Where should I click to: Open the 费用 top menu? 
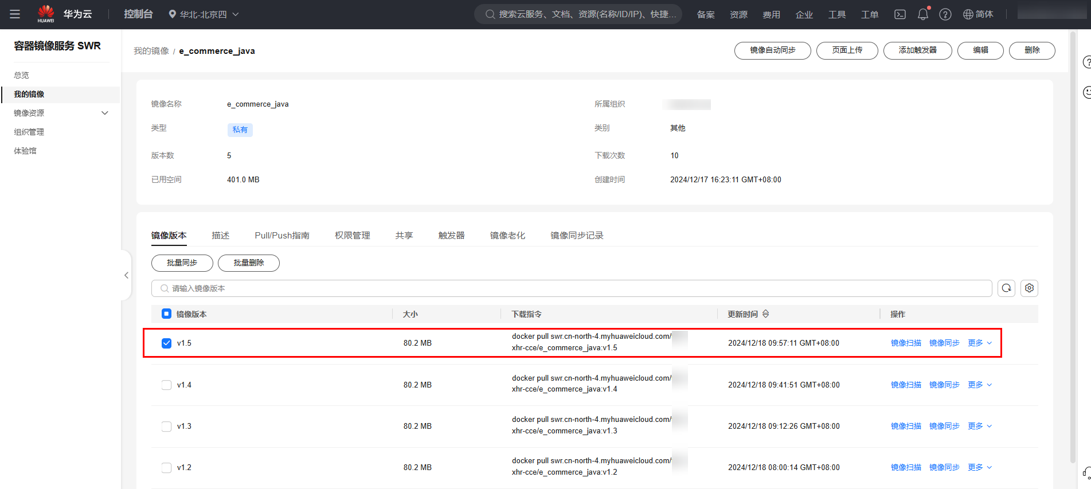click(x=771, y=14)
